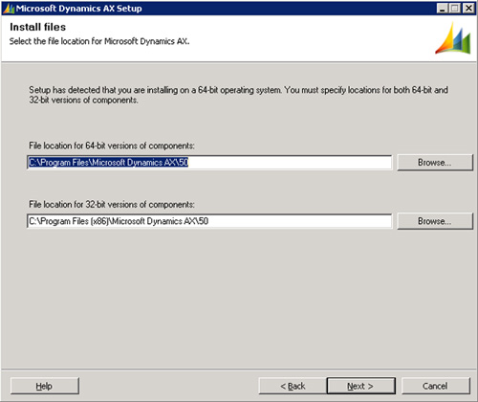The width and height of the screenshot is (478, 402).
Task: Open Help for this setup page
Action: point(45,386)
